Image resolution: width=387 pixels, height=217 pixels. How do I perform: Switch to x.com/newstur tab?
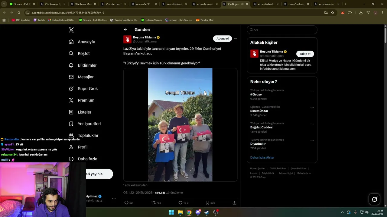pos(327,4)
